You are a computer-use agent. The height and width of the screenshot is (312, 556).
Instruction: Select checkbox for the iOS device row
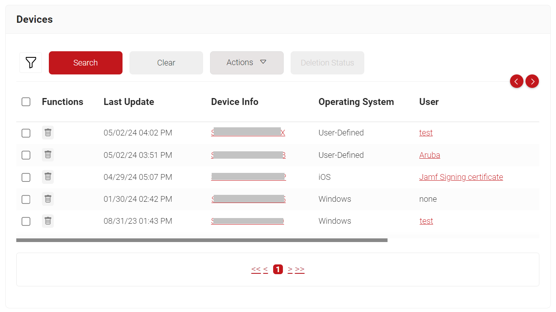tap(26, 177)
